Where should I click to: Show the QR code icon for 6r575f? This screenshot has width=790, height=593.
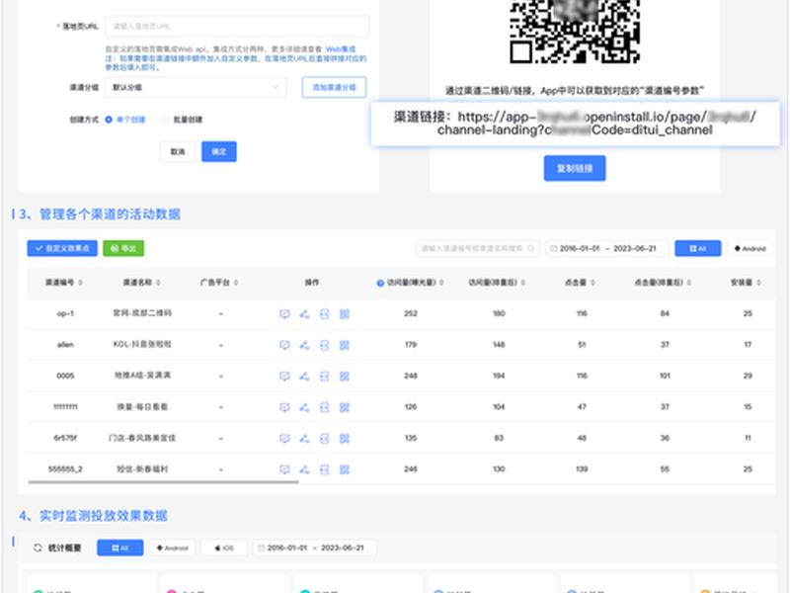pos(344,439)
